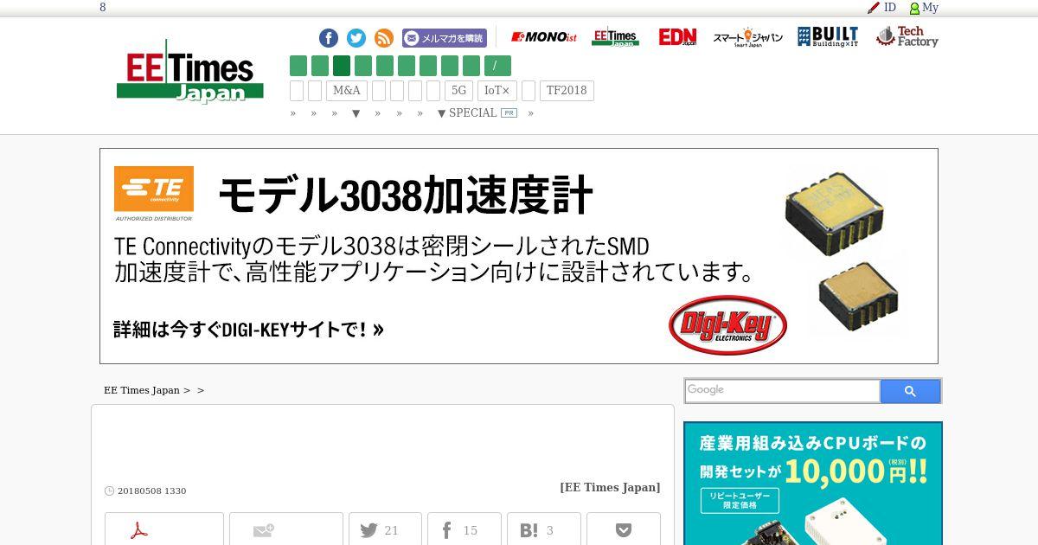Go to MONOist site logo
Image resolution: width=1038 pixels, height=545 pixels.
coord(544,37)
